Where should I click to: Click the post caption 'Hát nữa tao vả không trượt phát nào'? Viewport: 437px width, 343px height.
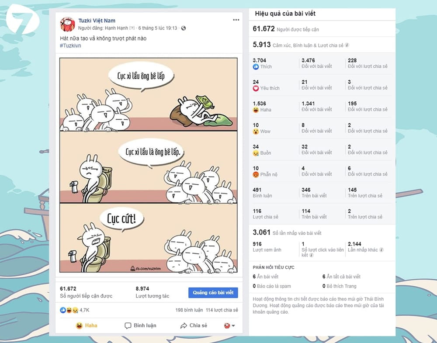pyautogui.click(x=103, y=38)
